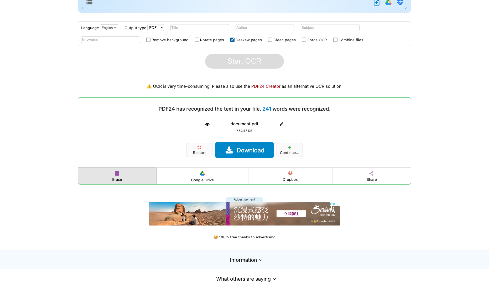Enable Force OCR checkbox
Screen dimensions: 489x282
click(x=304, y=40)
